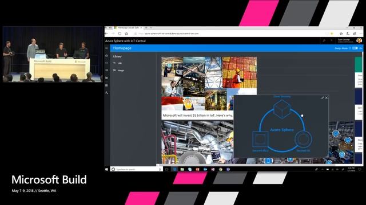366x205 pixels.
Task: Expand the left navigation hamburger menu
Action: pyautogui.click(x=107, y=48)
